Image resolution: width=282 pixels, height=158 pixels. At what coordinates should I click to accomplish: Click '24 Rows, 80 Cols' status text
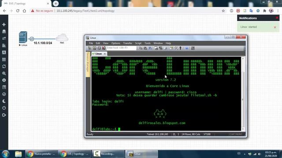coord(191,134)
